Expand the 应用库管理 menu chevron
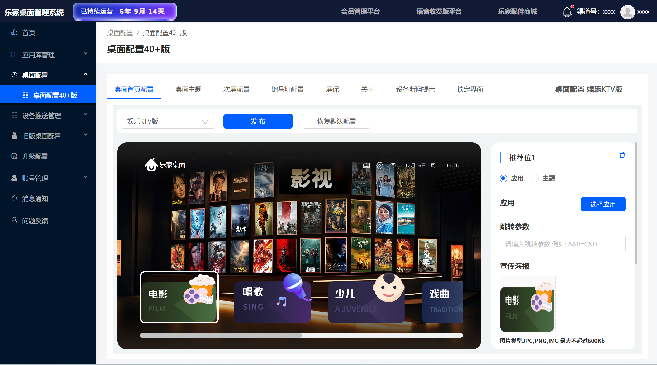Image resolution: width=657 pixels, height=365 pixels. pos(85,53)
